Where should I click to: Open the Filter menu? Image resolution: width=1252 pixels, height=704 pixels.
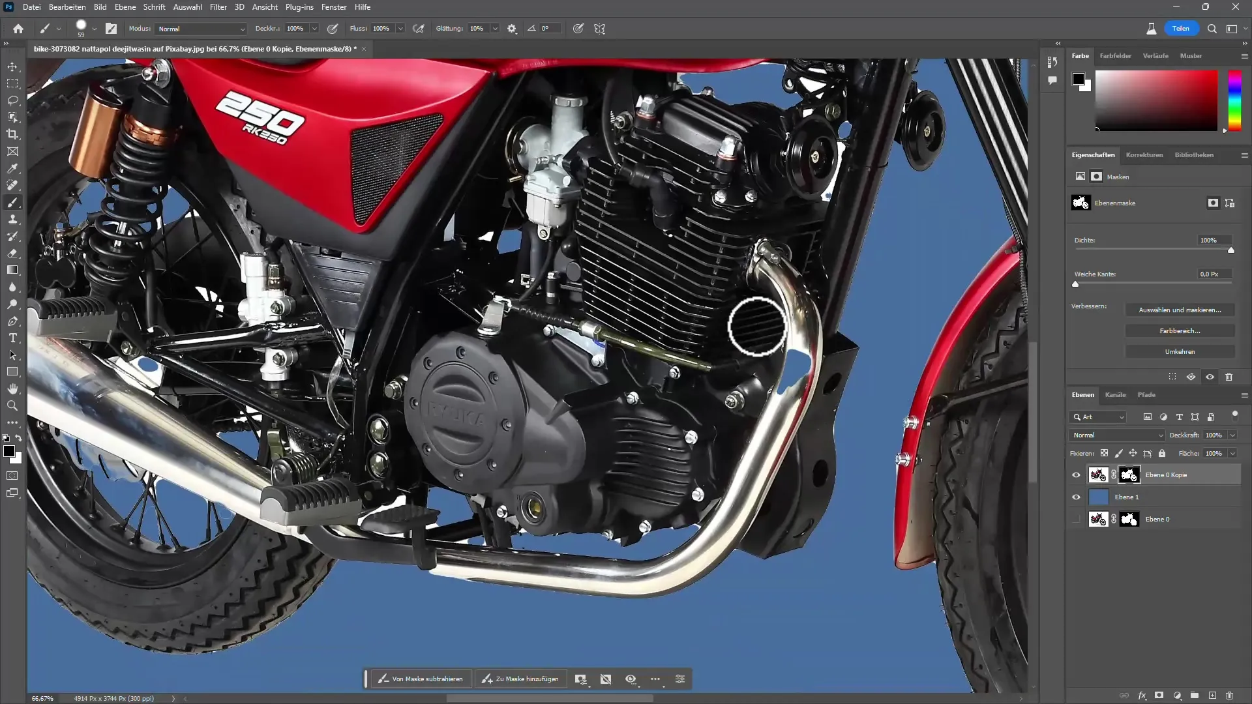218,7
